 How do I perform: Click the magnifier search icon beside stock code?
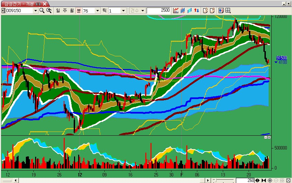coord(42,11)
